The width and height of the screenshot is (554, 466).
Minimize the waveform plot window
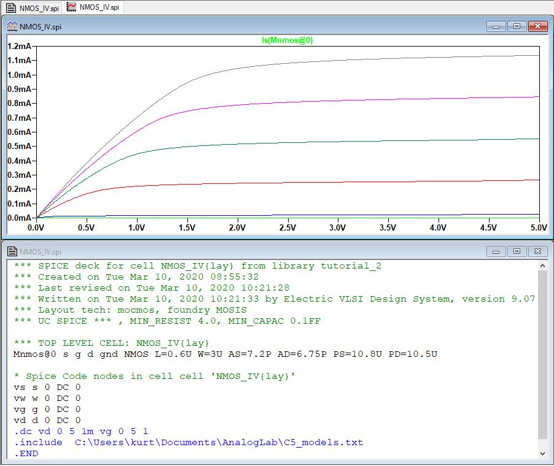(x=496, y=26)
